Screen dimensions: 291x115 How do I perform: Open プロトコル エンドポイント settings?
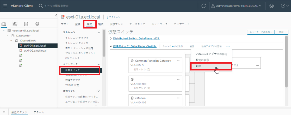(x=80, y=53)
